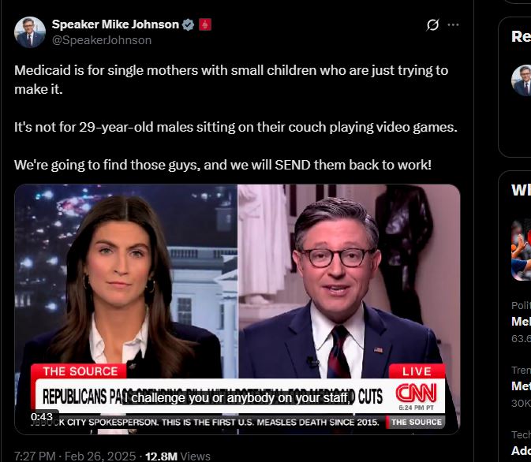The width and height of the screenshot is (531, 462).
Task: Click the video caption text overlay
Action: pyautogui.click(x=236, y=397)
